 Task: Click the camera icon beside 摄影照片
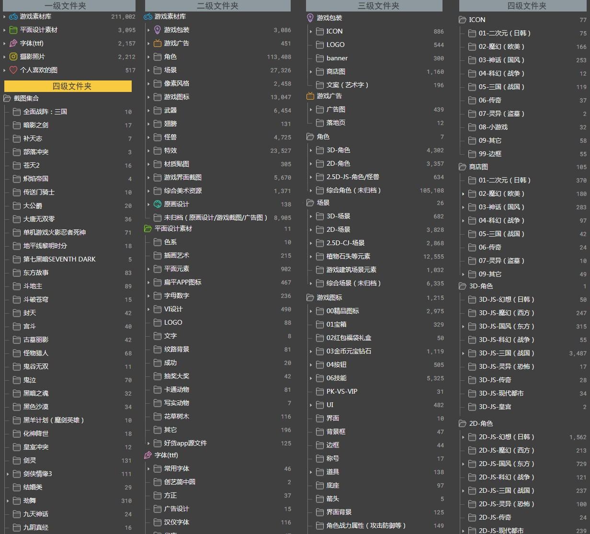[13, 57]
